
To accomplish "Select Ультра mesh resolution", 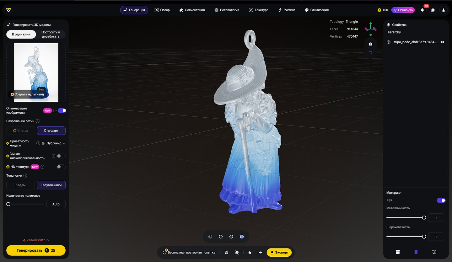I will pyautogui.click(x=21, y=131).
